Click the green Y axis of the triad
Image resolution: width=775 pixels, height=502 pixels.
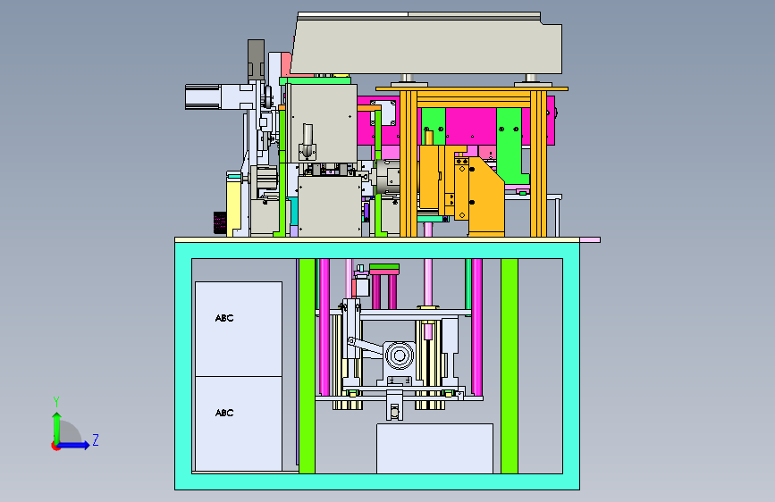56,429
